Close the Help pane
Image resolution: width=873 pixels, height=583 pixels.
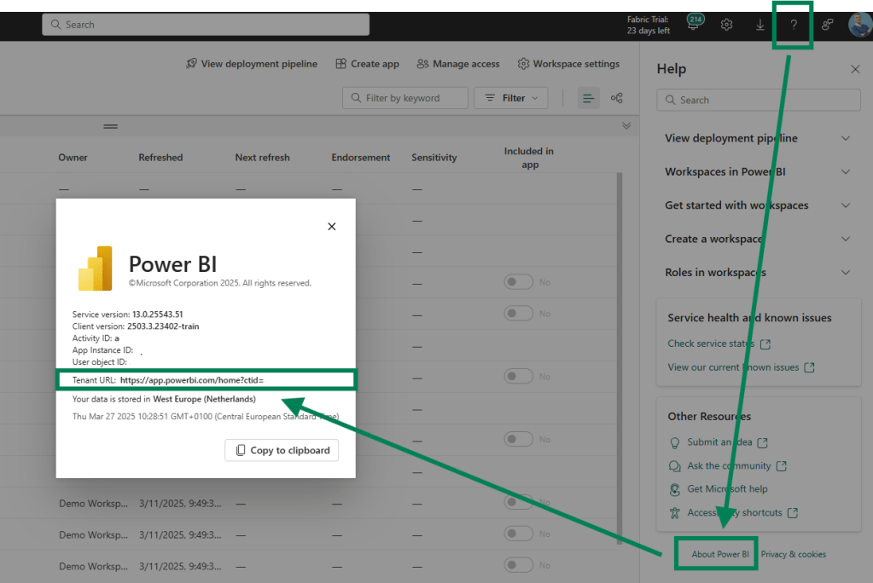[x=855, y=69]
